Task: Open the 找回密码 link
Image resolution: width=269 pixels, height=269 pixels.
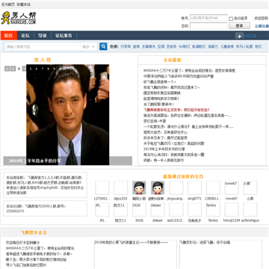Action: click(262, 18)
